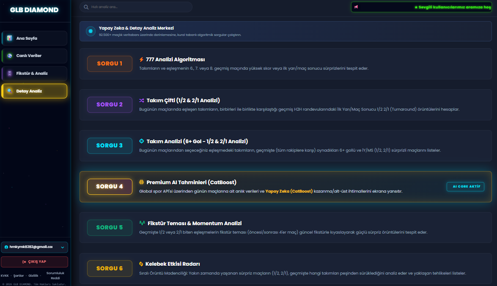This screenshot has width=497, height=286.
Task: Click the megaphone announcement icon
Action: coord(356,7)
